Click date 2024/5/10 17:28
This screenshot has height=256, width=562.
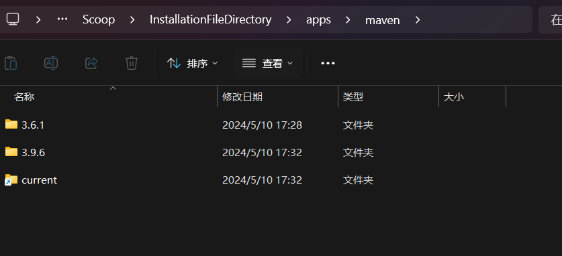coord(262,125)
